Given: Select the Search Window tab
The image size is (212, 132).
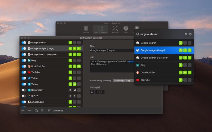Looking at the screenshot, I should (101, 30).
